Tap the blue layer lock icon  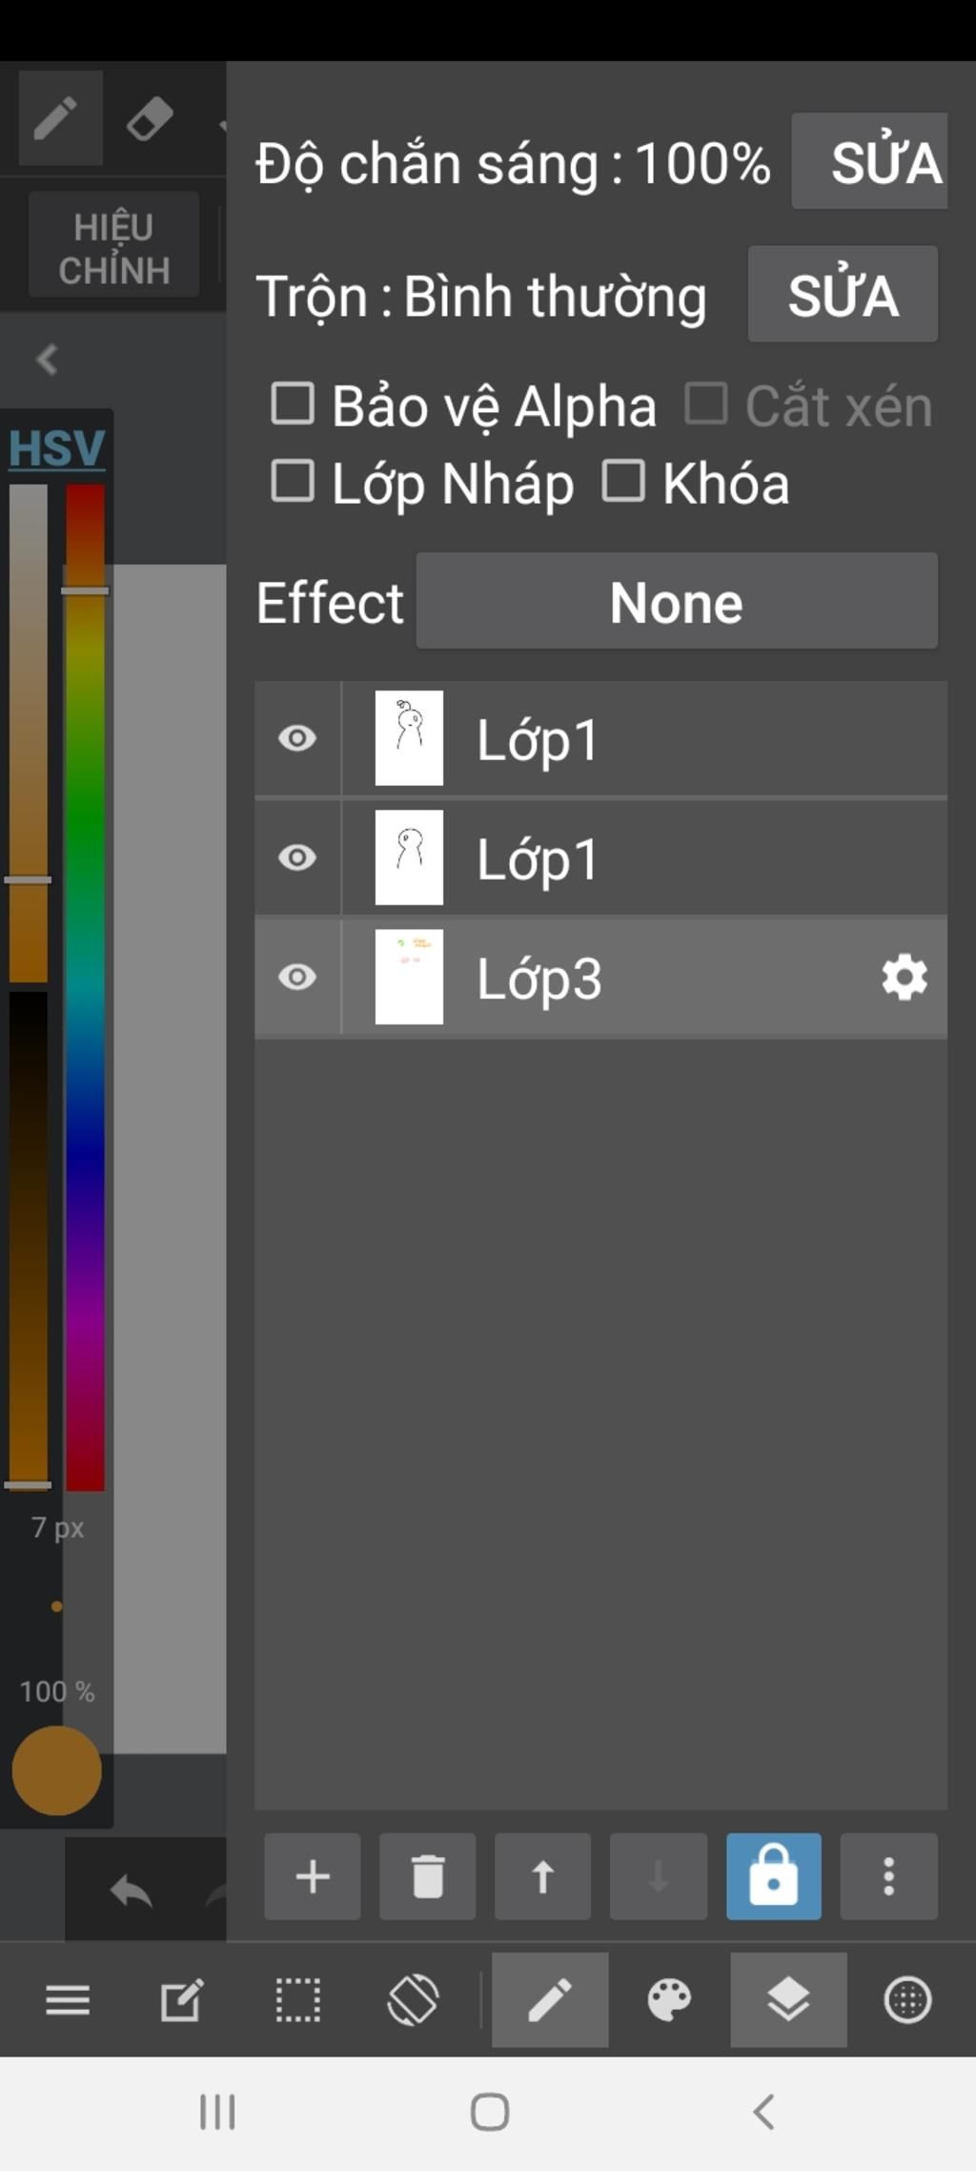773,1875
